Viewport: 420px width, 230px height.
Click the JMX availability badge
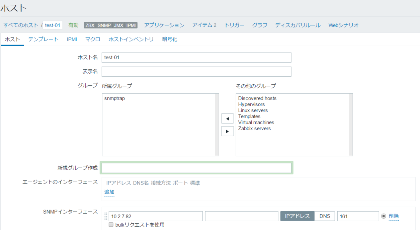click(118, 25)
